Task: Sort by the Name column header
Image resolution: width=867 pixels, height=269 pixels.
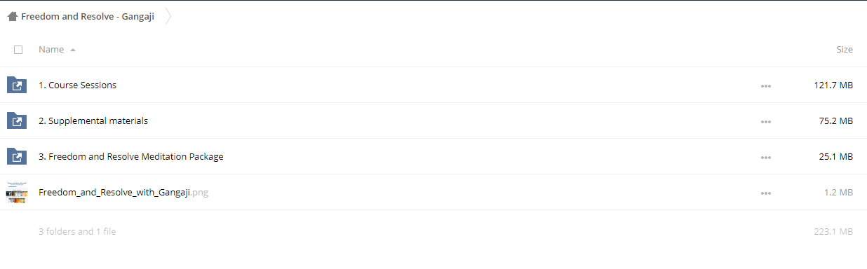Action: pos(51,50)
